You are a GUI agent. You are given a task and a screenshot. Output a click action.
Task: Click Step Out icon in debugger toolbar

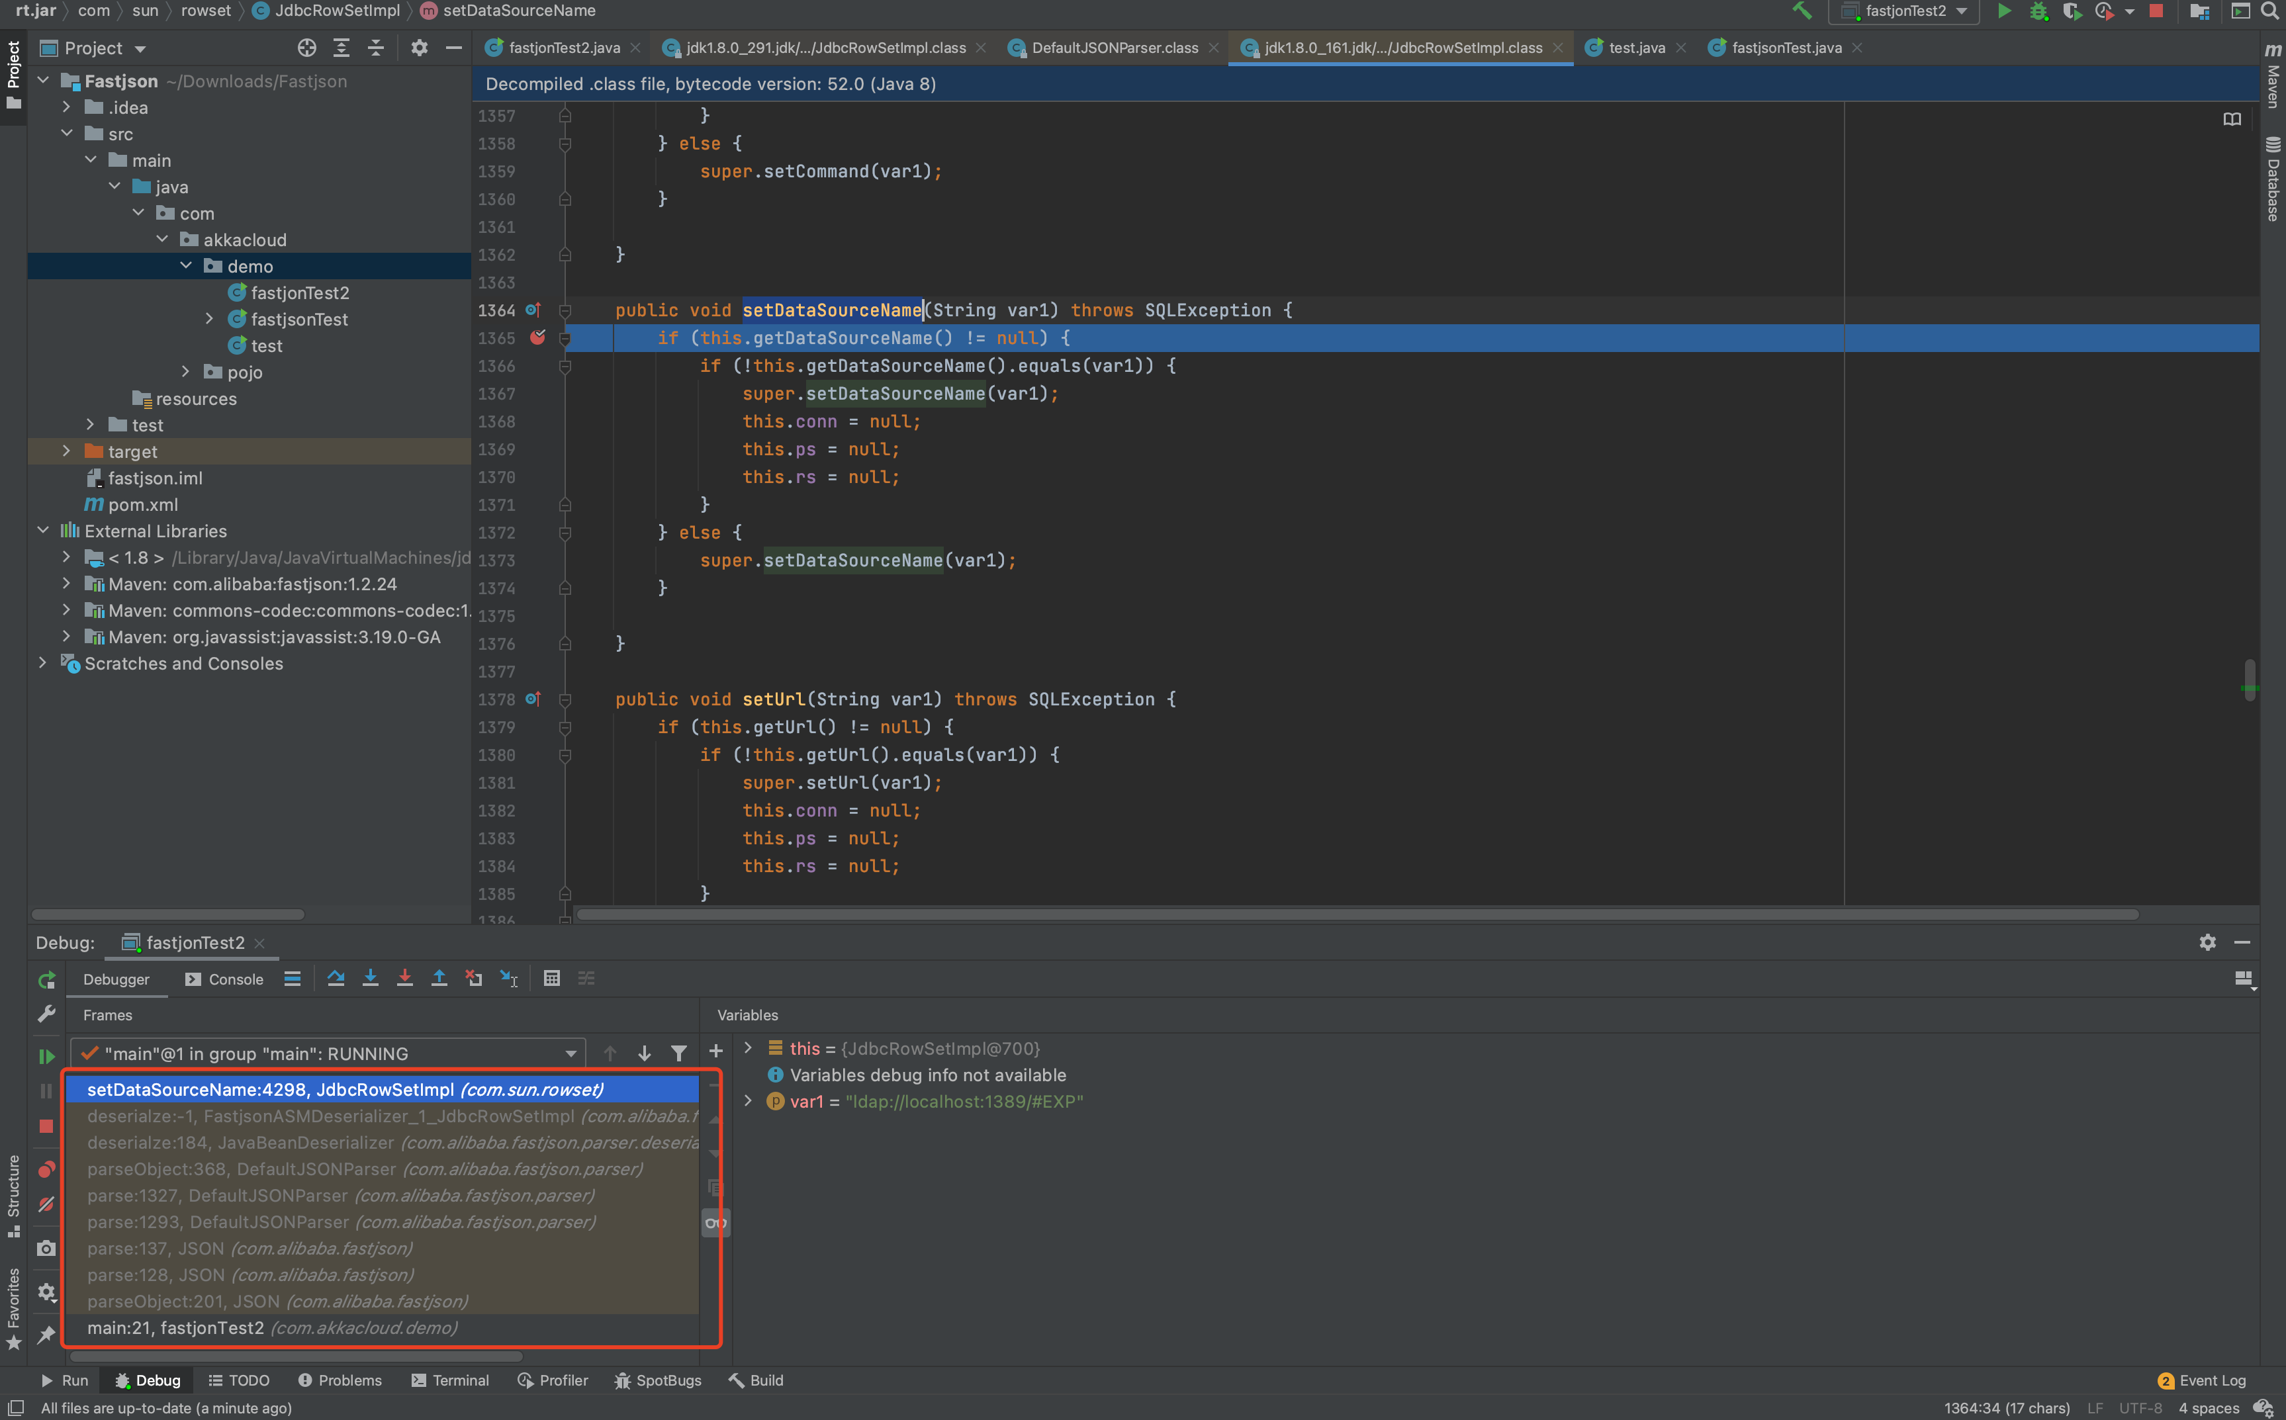coord(439,979)
